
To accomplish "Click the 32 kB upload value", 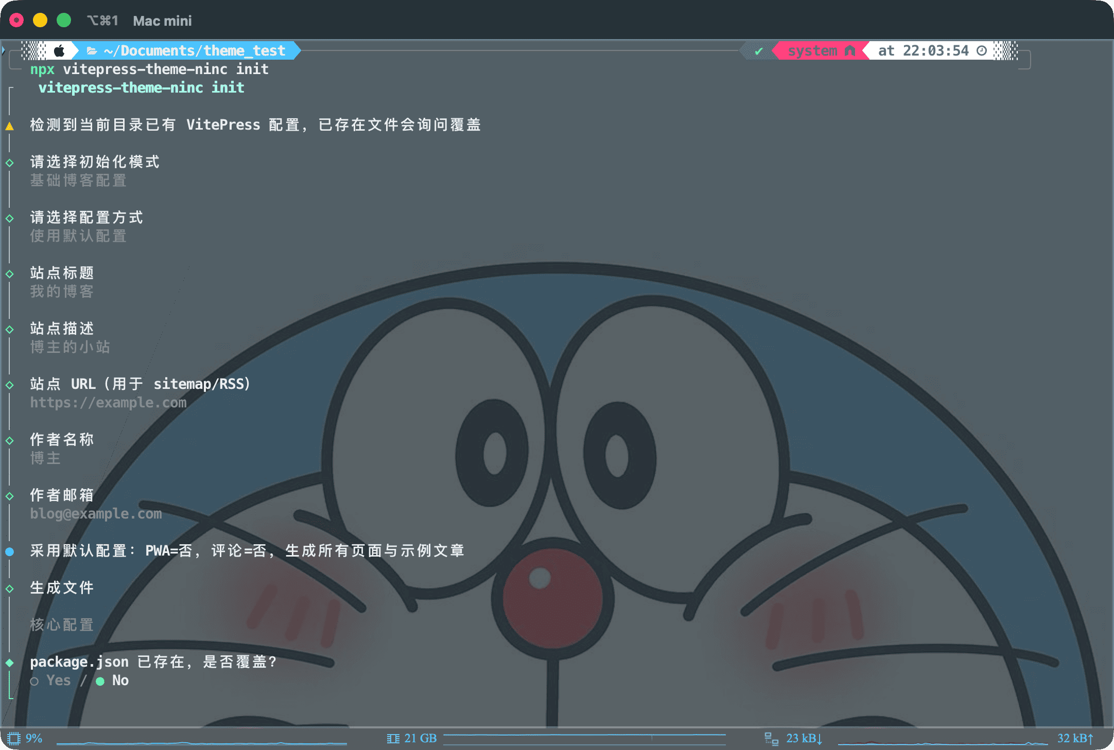I will point(1075,739).
